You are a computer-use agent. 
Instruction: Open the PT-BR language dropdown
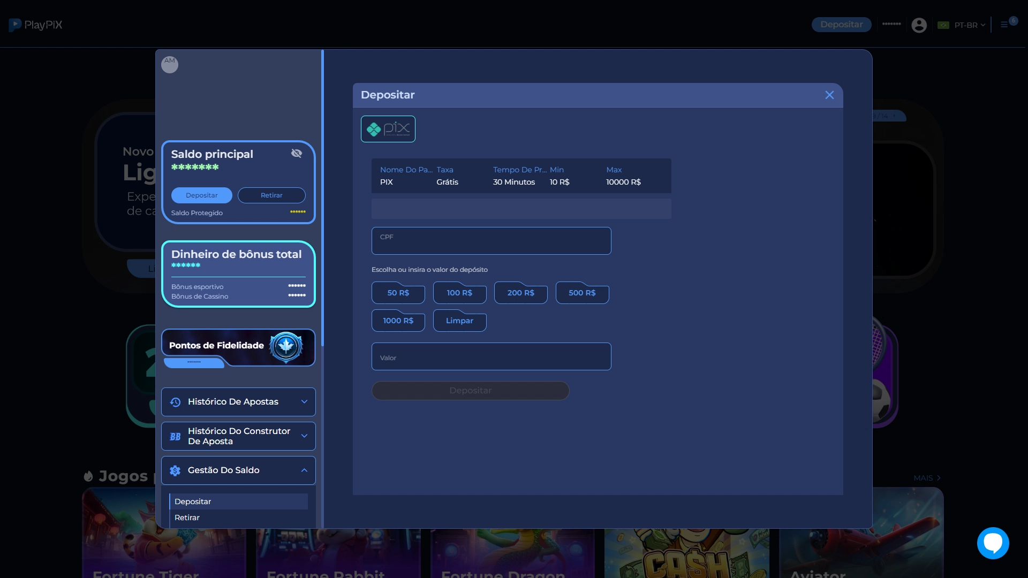point(969,25)
